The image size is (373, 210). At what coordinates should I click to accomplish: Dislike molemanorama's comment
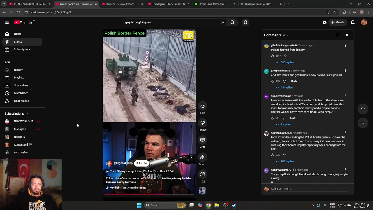pyautogui.click(x=283, y=118)
